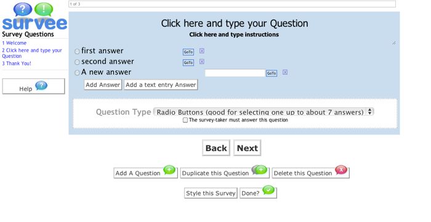Remove the second answer with X icon
Screen dimensions: 431x222
pyautogui.click(x=202, y=62)
